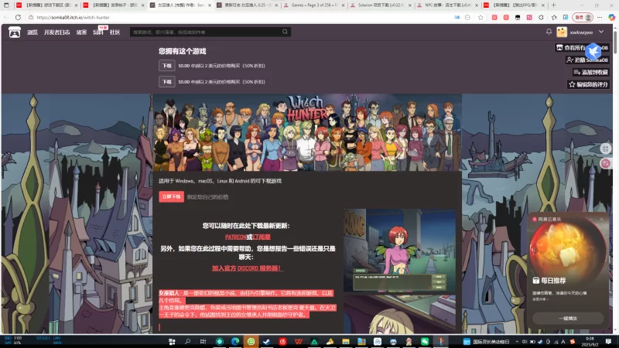Image resolution: width=619 pixels, height=348 pixels.
Task: Click the second 下载 download button
Action: tap(166, 82)
